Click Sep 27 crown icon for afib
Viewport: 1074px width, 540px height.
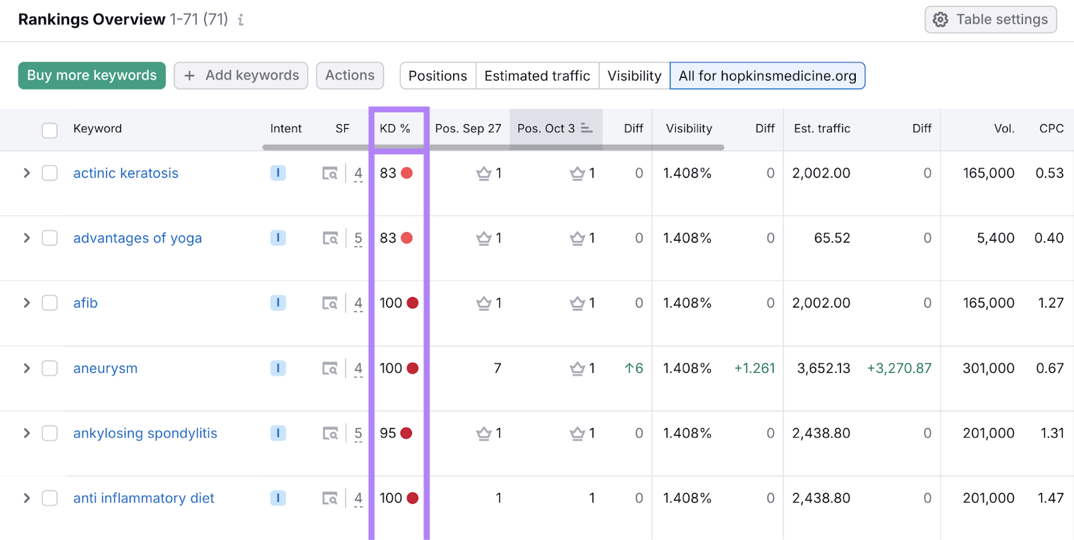[484, 304]
